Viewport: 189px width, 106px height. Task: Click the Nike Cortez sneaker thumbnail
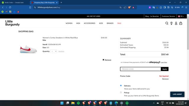click(x=28, y=49)
